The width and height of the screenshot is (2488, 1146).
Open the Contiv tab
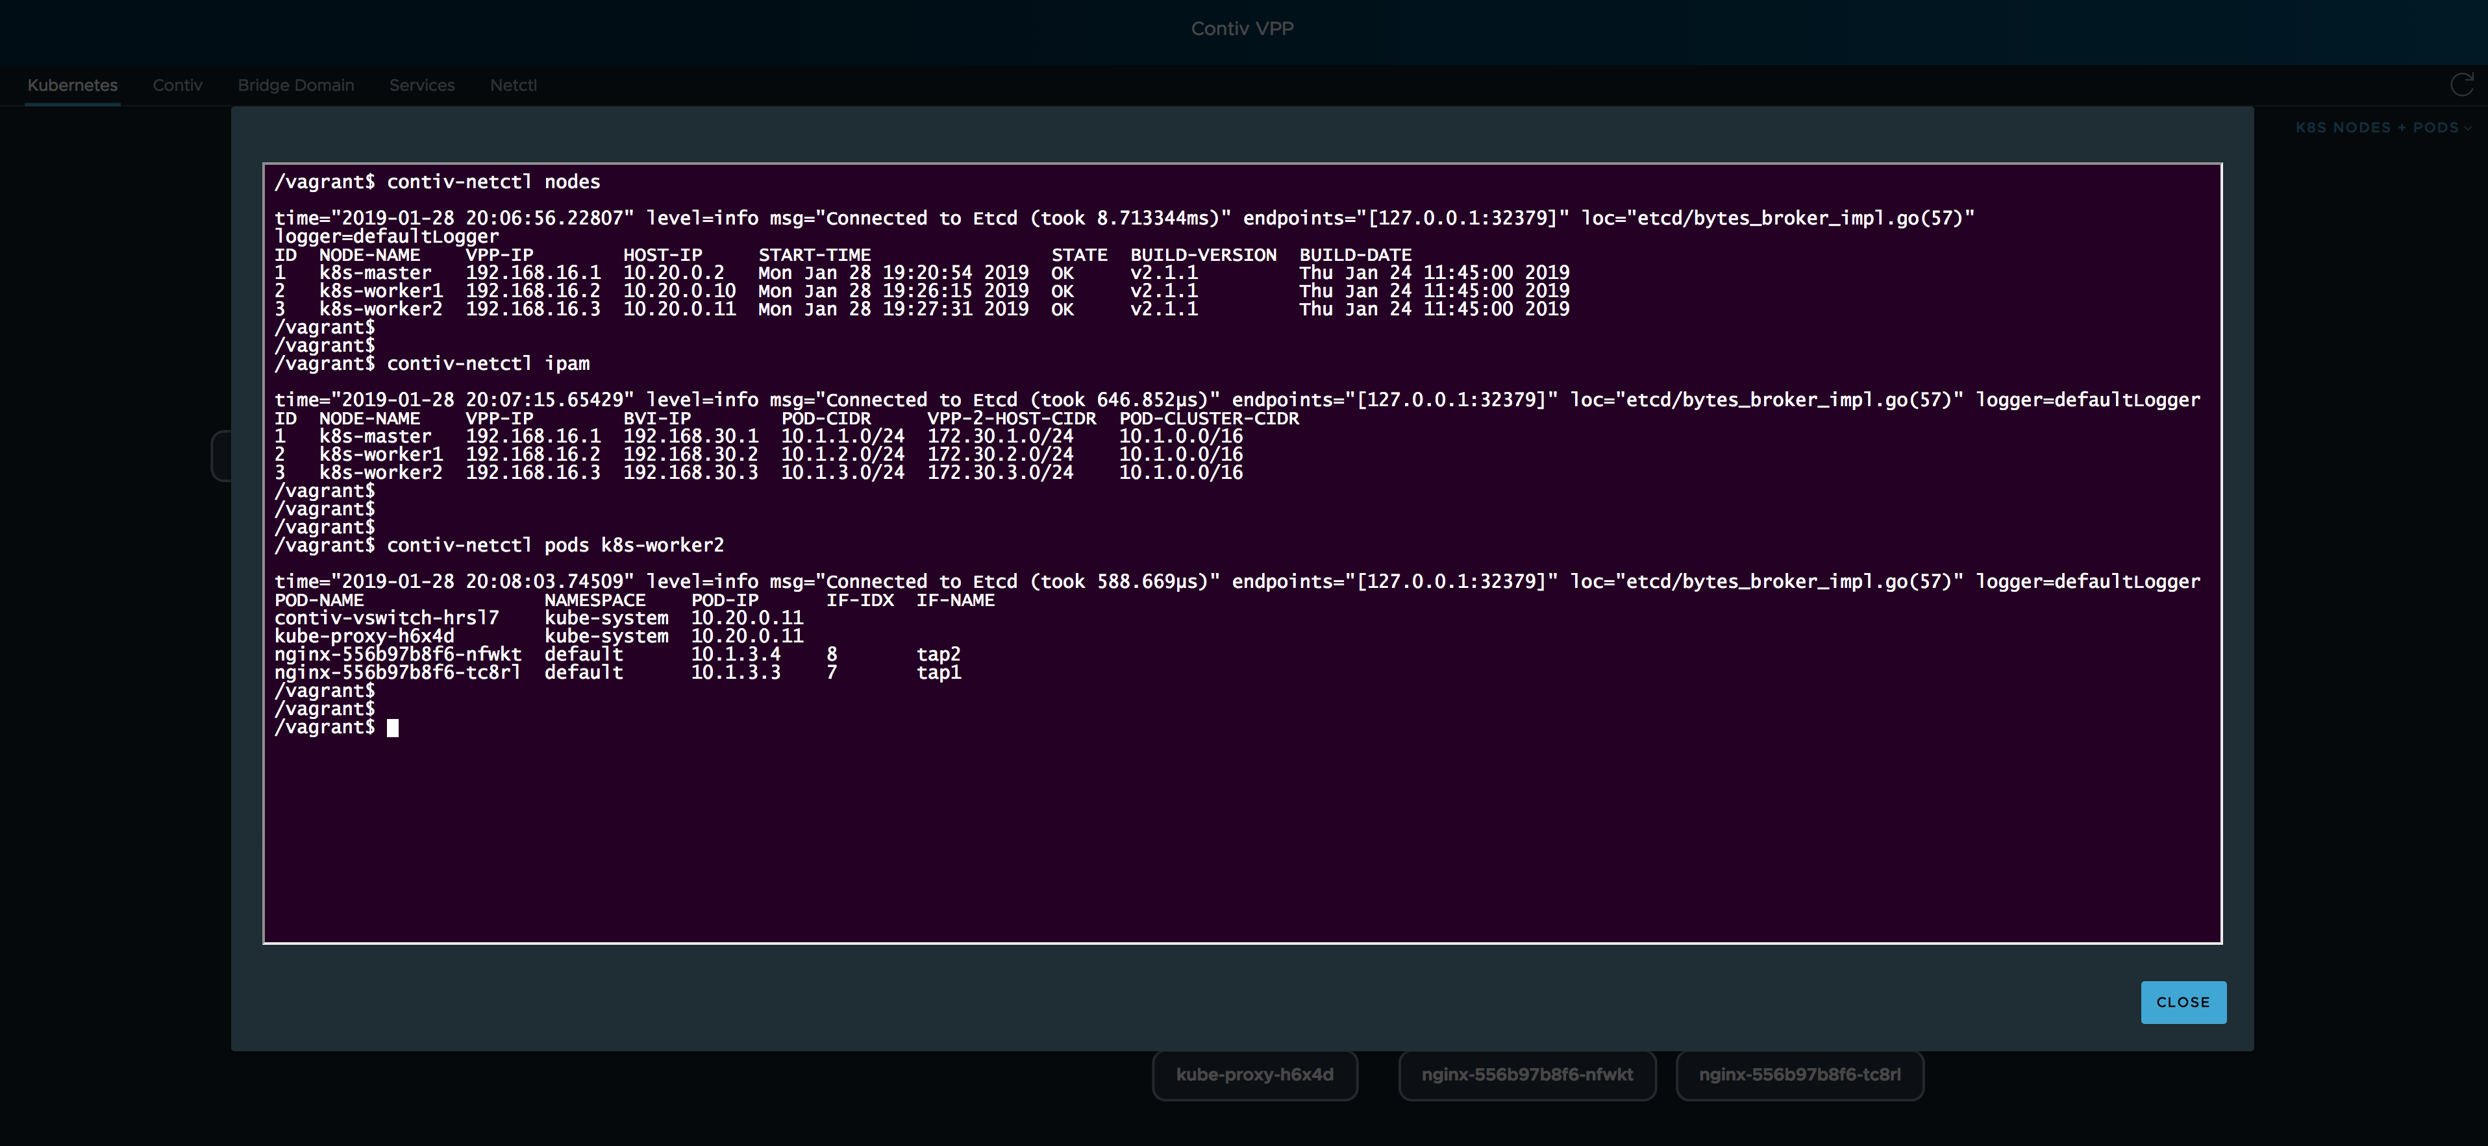[x=178, y=85]
